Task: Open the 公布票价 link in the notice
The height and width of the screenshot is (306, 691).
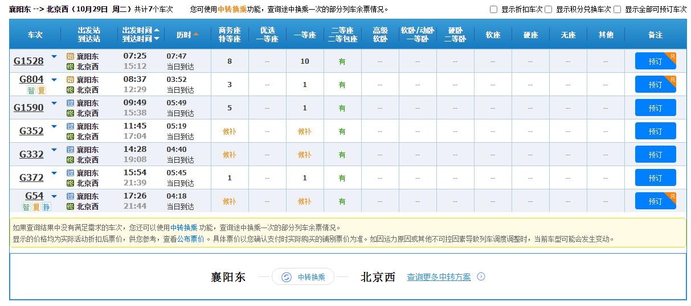Action: (190, 239)
